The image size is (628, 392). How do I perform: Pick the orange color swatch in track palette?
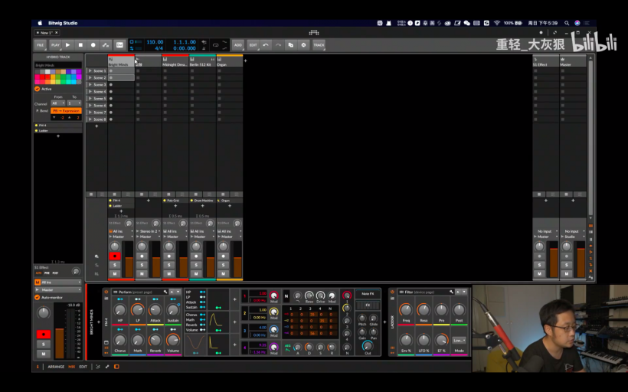47,82
